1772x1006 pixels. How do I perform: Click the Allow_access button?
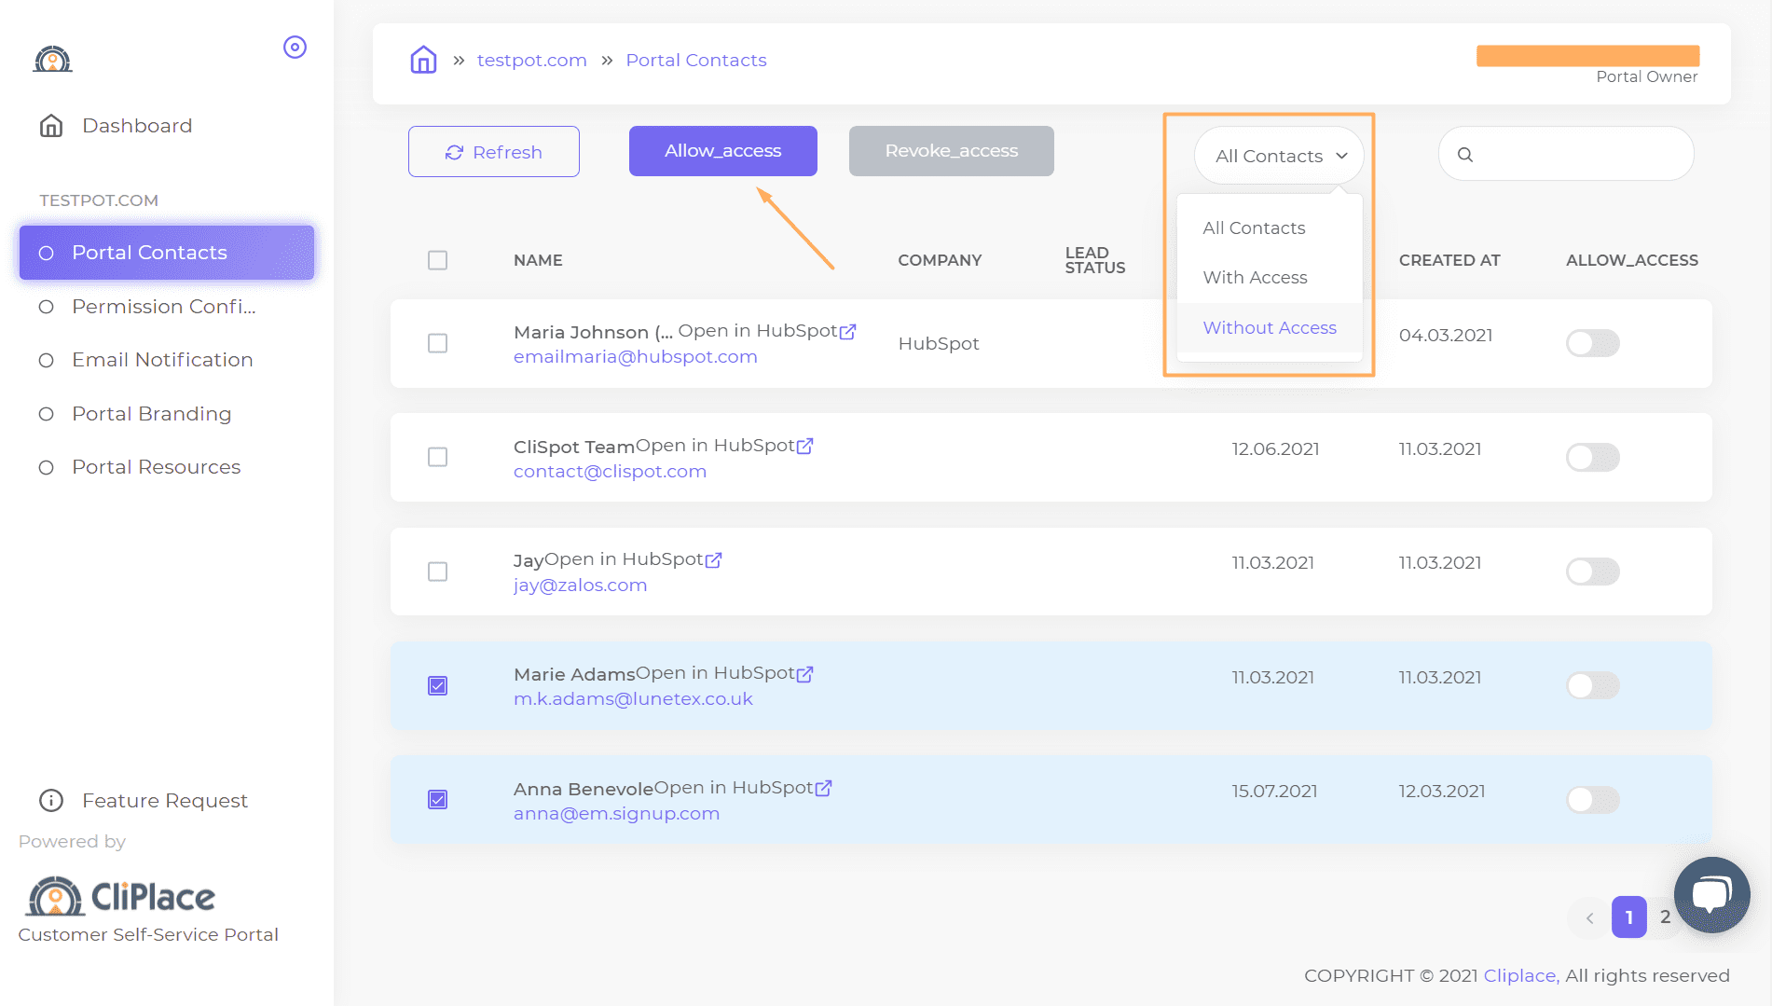point(722,151)
